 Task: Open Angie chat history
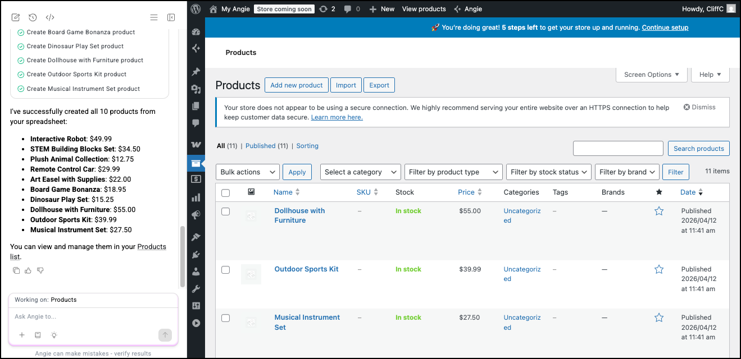pos(33,17)
